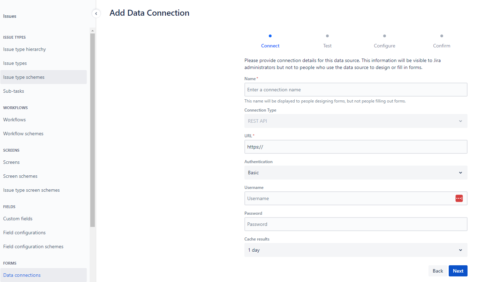478x282 pixels.
Task: Open the Connection Type REST API dropdown
Action: point(356,121)
